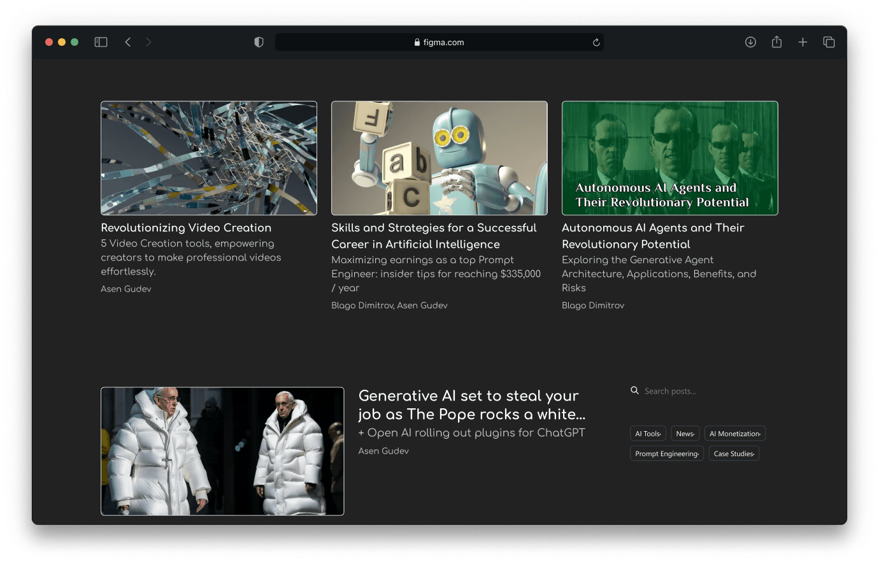Viewport: 879px width, 563px height.
Task: Close the Safari window with red button
Action: (x=49, y=42)
